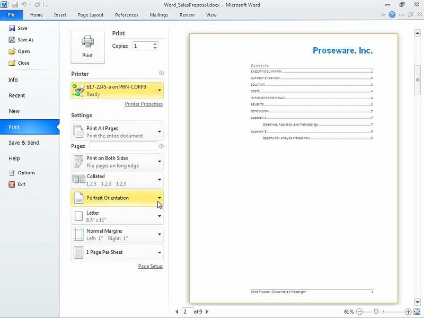Adjust the preview zoom slider
This screenshot has height=318, width=424.
(376, 312)
